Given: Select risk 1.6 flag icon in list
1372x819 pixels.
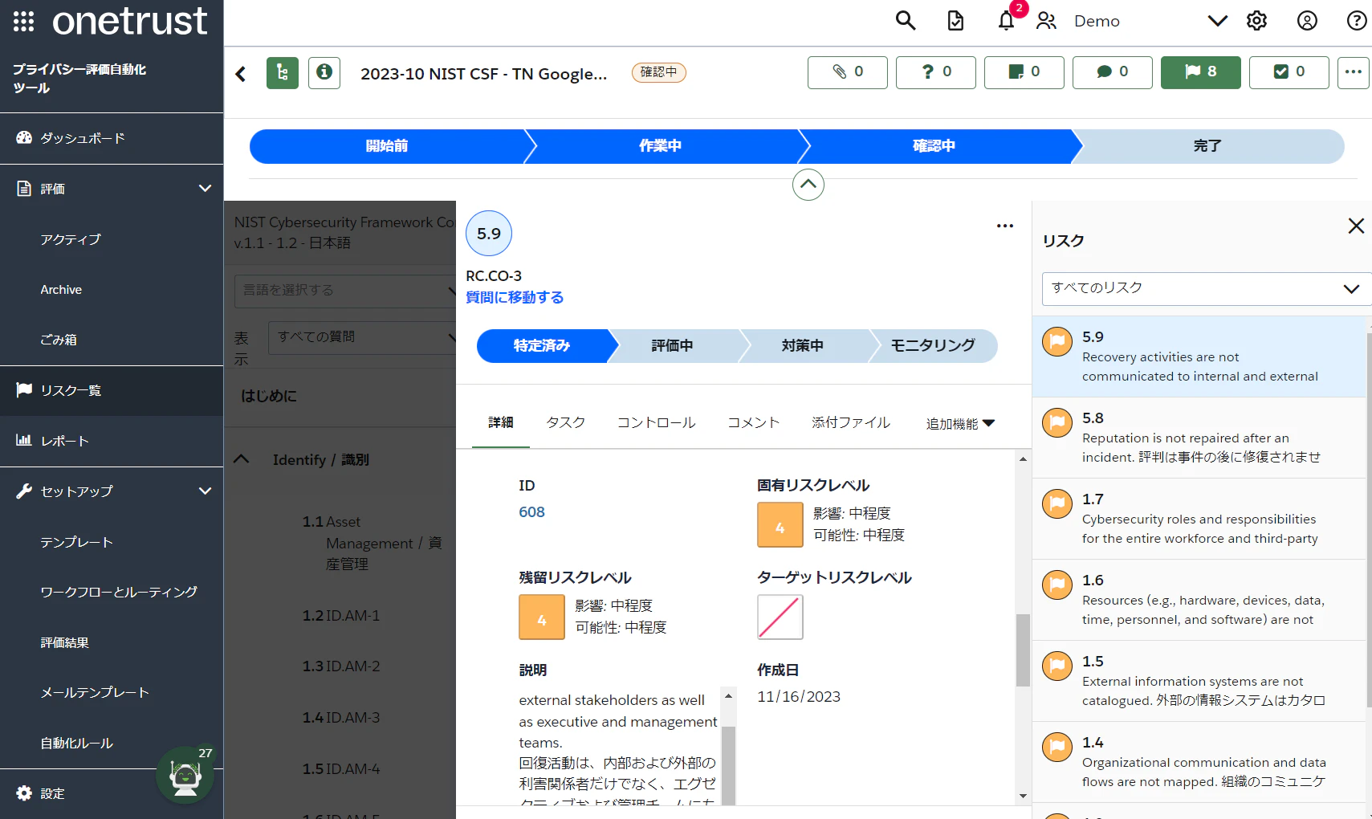Looking at the screenshot, I should click(1057, 585).
